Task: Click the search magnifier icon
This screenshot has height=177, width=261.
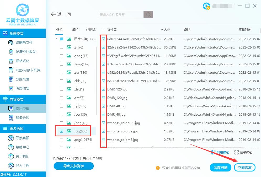Action: click(148, 14)
